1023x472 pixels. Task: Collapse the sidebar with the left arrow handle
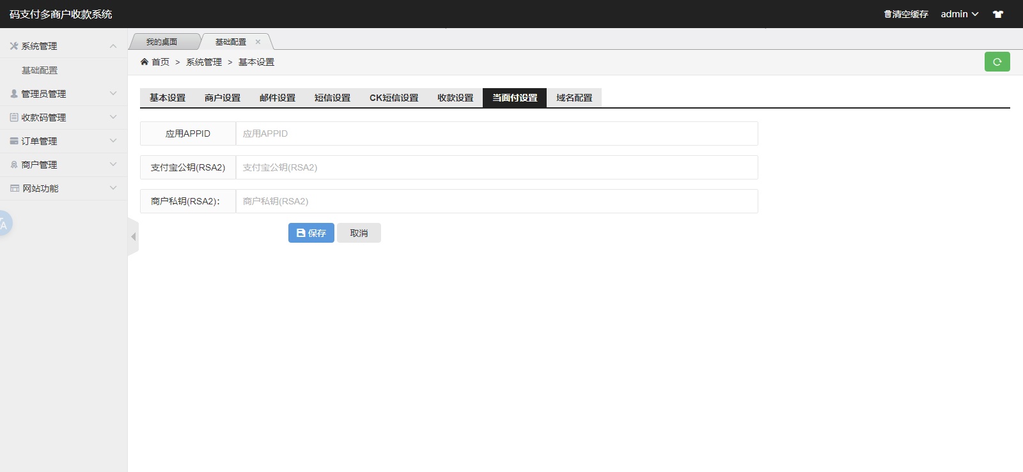point(133,236)
